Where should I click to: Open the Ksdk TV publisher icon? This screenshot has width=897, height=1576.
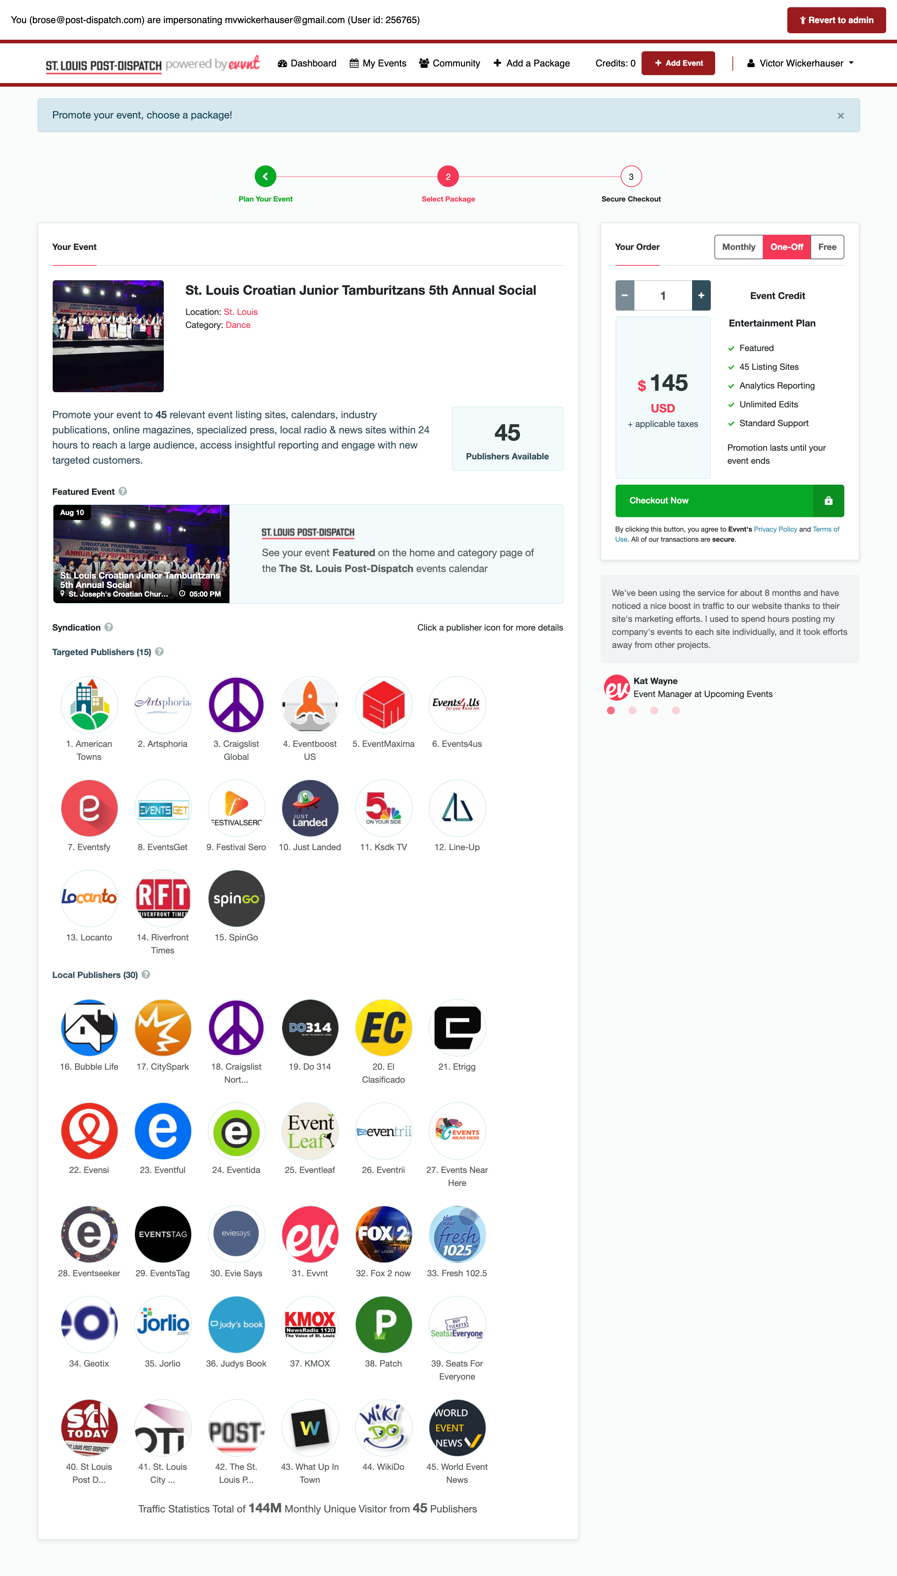383,808
